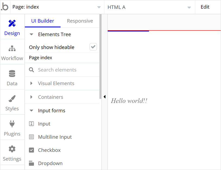This screenshot has width=221, height=170.
Task: Open the Page: index dropdown
Action: (99, 7)
